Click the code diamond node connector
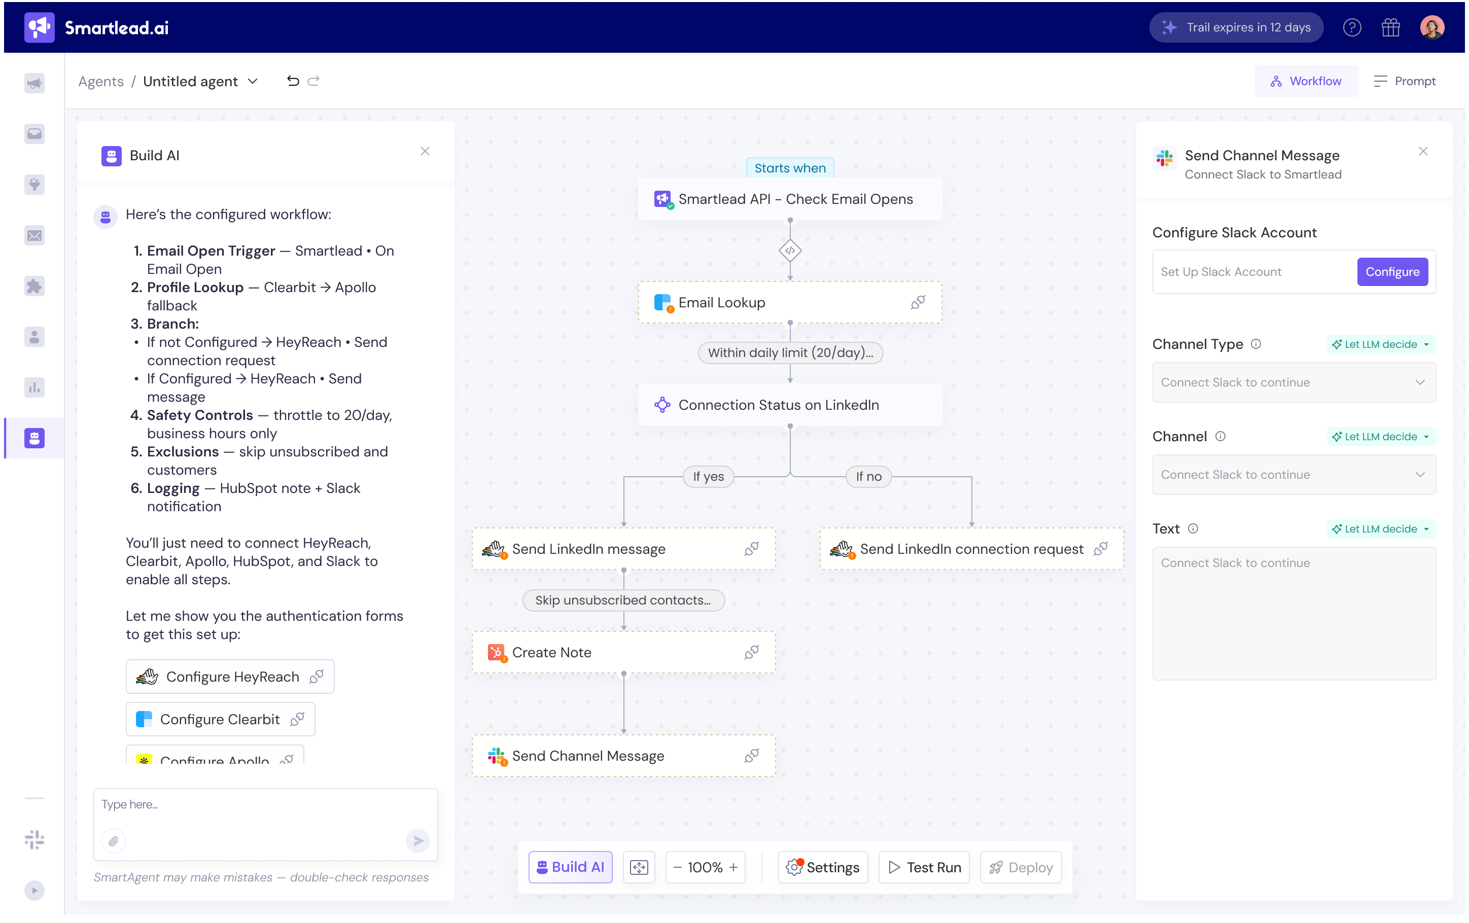This screenshot has height=923, width=1469. tap(789, 251)
